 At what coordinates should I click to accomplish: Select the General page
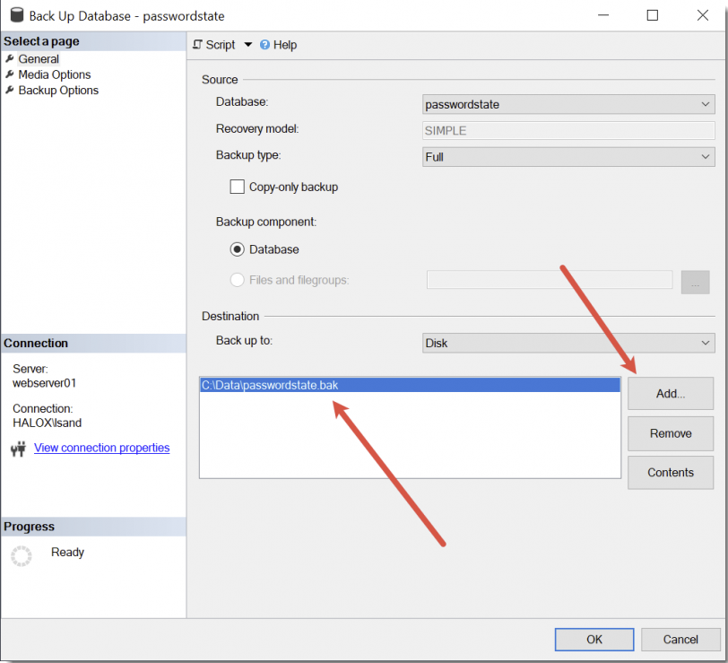[39, 59]
